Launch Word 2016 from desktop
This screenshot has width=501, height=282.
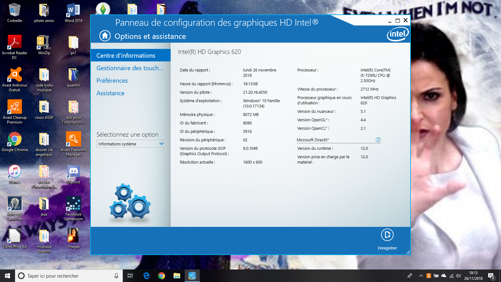pos(74,13)
